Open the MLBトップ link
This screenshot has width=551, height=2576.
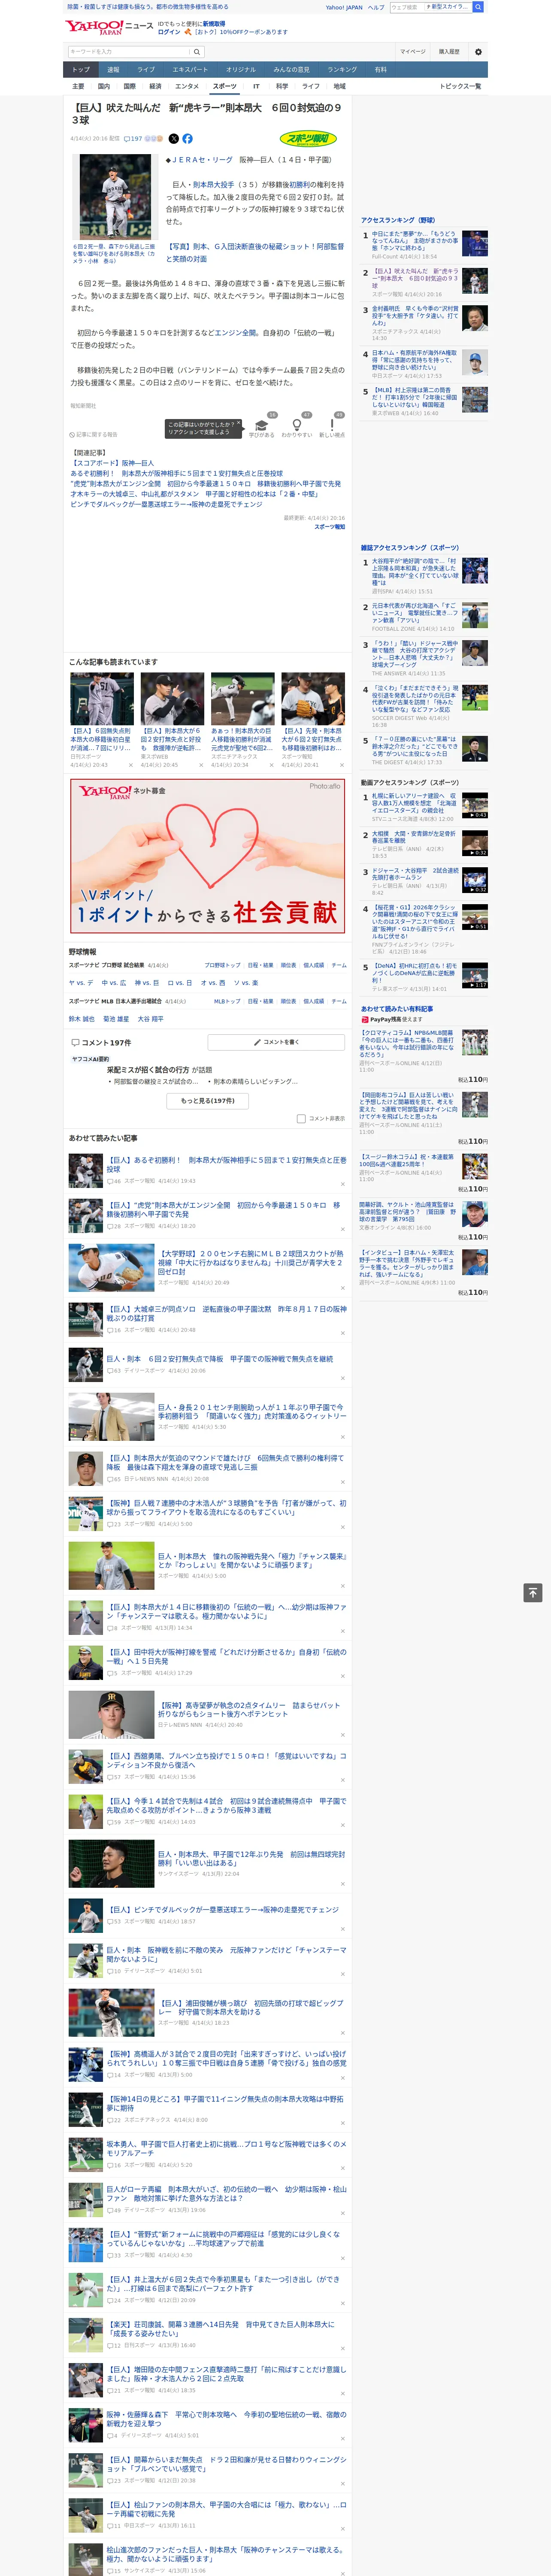tap(227, 1001)
